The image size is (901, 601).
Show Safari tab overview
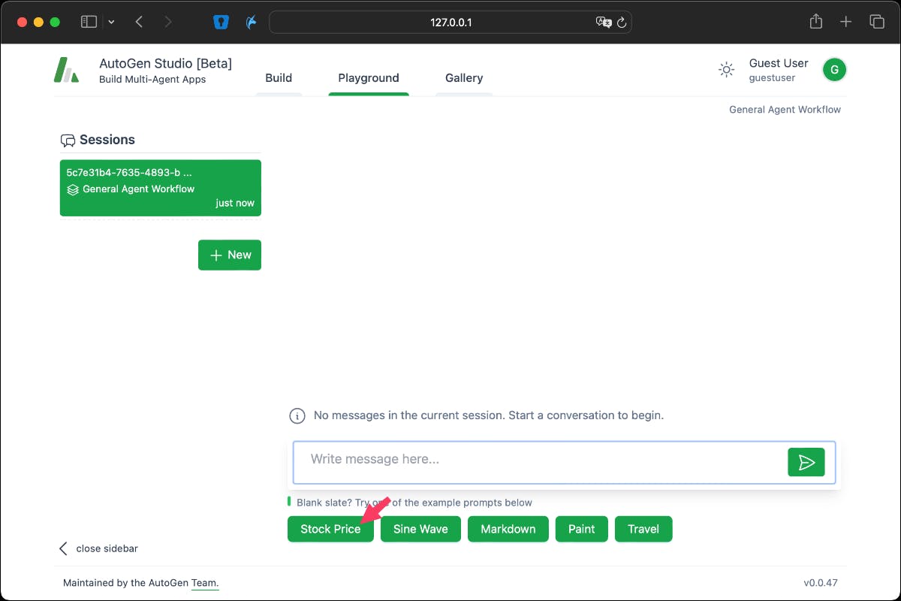point(876,22)
